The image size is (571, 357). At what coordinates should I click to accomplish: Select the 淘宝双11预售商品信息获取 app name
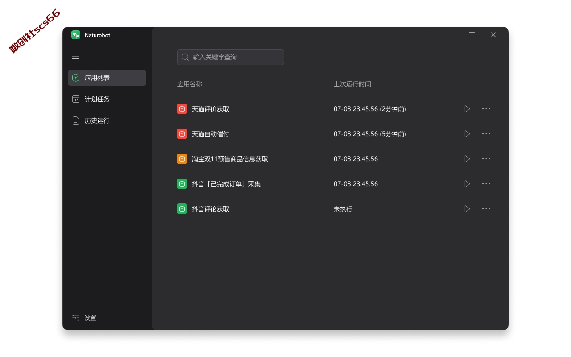point(230,159)
